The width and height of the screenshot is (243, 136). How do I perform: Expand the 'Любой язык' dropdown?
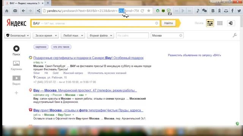73,36
